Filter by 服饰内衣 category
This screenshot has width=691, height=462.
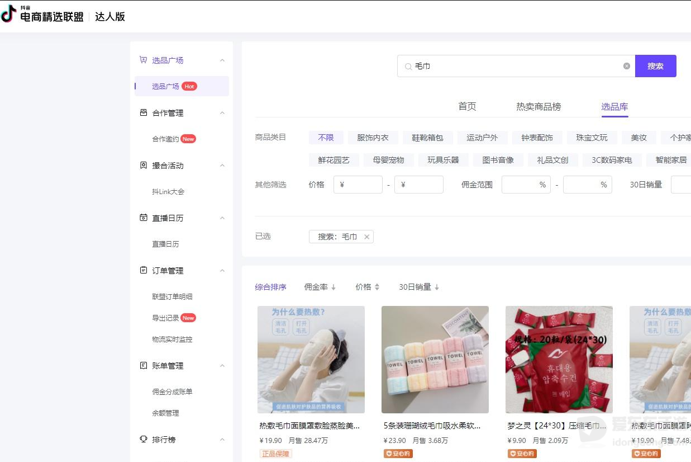click(x=373, y=138)
